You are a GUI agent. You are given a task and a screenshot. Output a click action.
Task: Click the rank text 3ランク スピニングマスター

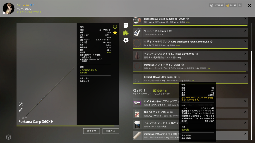[x=30, y=12]
